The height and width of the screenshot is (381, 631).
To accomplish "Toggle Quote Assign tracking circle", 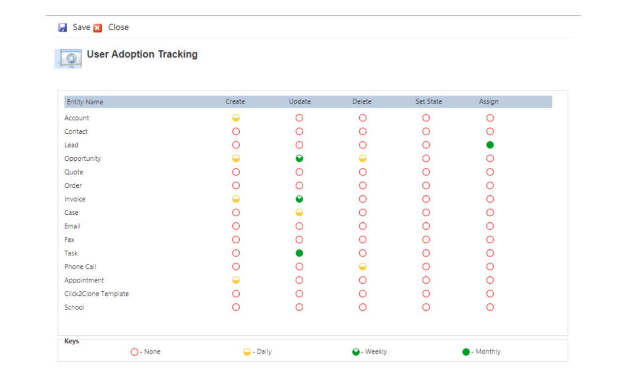I will point(490,172).
